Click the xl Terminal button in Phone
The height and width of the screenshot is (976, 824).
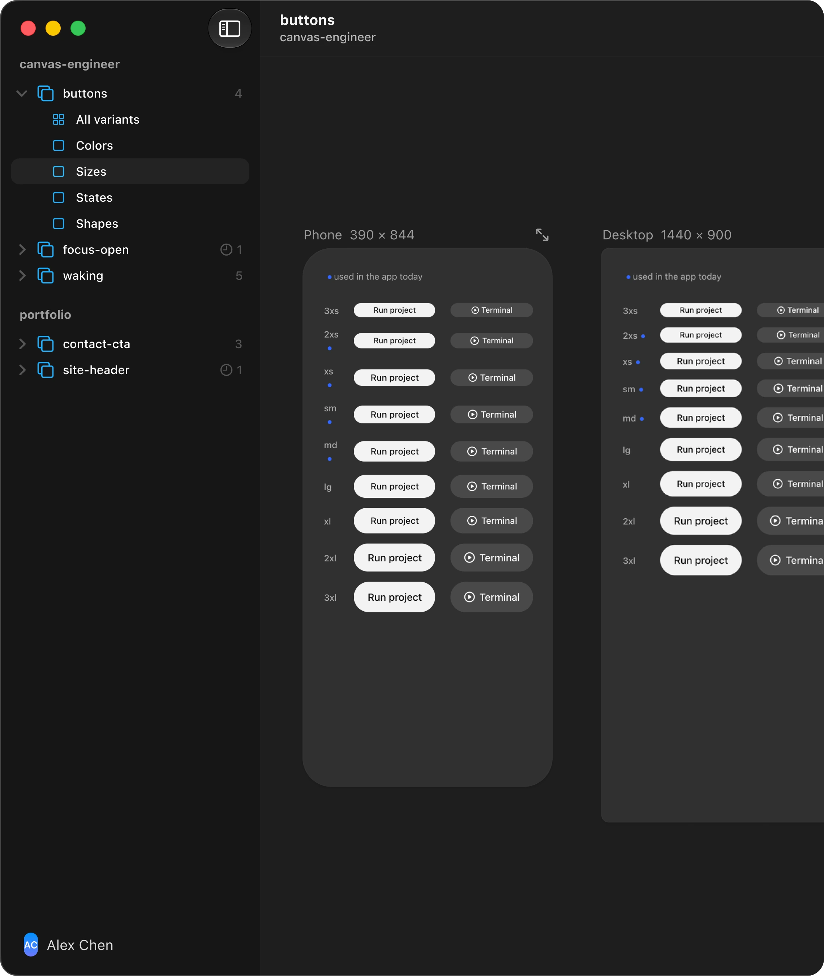coord(492,521)
